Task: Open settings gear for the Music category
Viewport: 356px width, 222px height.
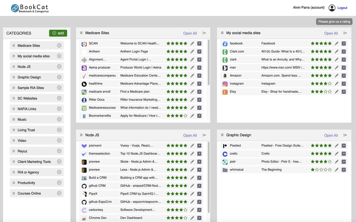Action: click(59, 119)
